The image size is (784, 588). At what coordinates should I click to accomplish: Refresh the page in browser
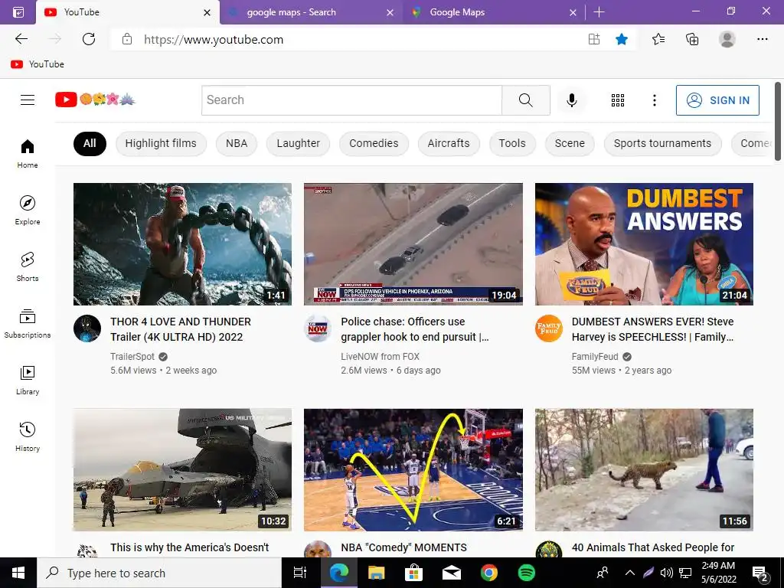click(89, 39)
